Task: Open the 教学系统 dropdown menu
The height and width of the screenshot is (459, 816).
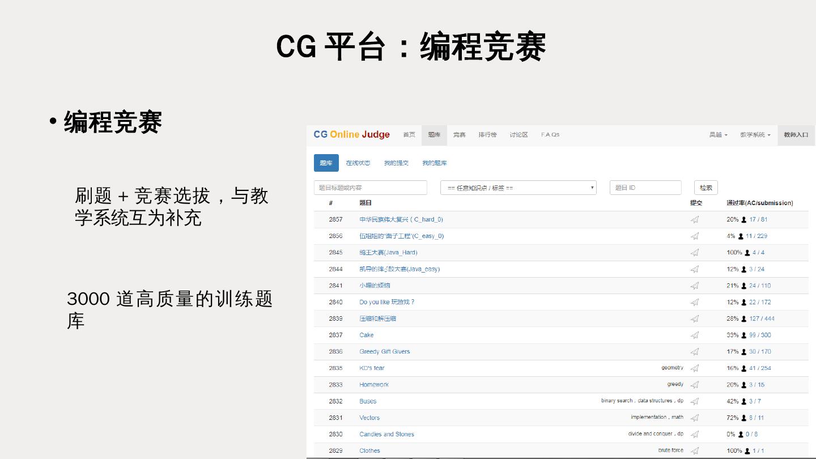Action: [x=755, y=135]
